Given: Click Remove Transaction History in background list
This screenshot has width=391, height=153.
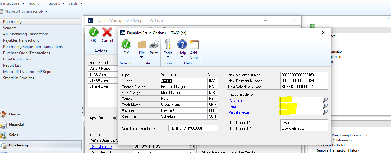Looking at the screenshot, I should [337, 150].
